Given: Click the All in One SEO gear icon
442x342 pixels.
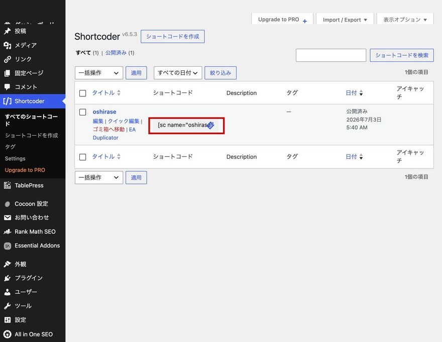Looking at the screenshot, I should tap(8, 334).
